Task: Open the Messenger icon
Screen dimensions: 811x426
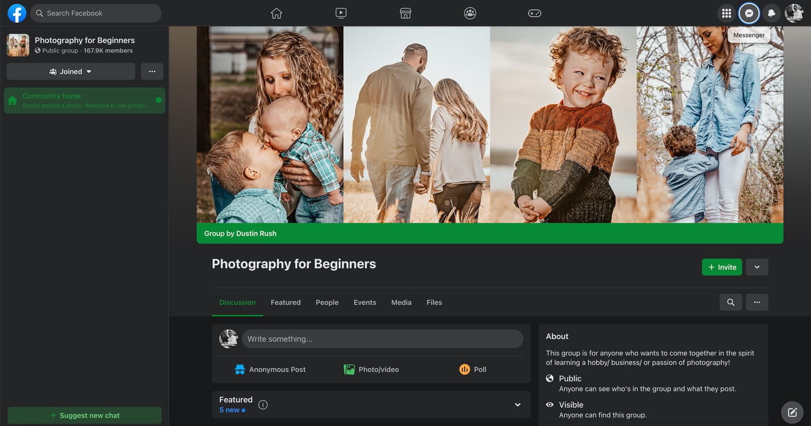Action: click(749, 13)
